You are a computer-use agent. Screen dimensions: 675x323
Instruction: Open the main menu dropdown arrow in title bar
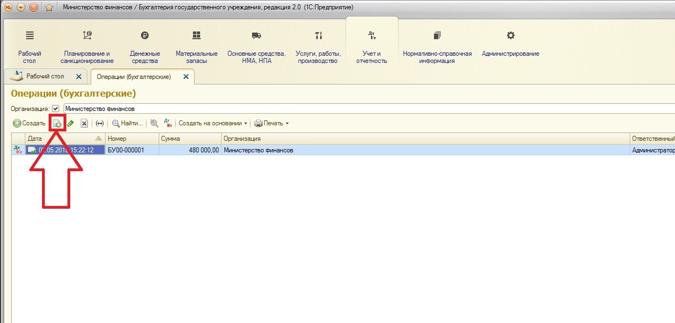click(x=21, y=8)
